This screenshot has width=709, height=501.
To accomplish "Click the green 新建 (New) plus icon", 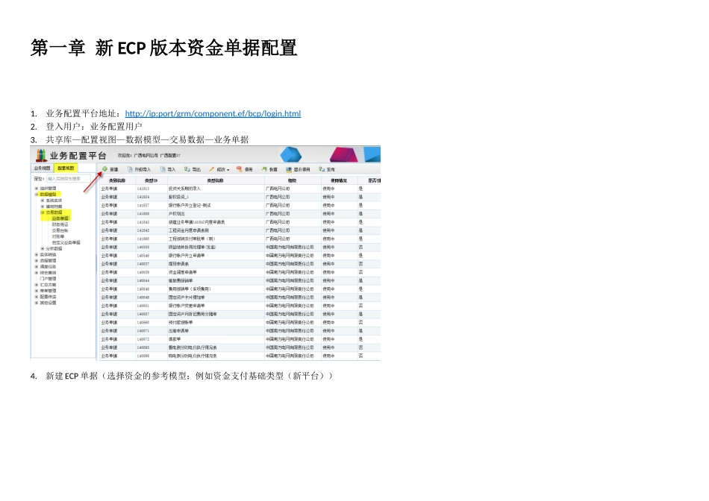I will click(105, 169).
